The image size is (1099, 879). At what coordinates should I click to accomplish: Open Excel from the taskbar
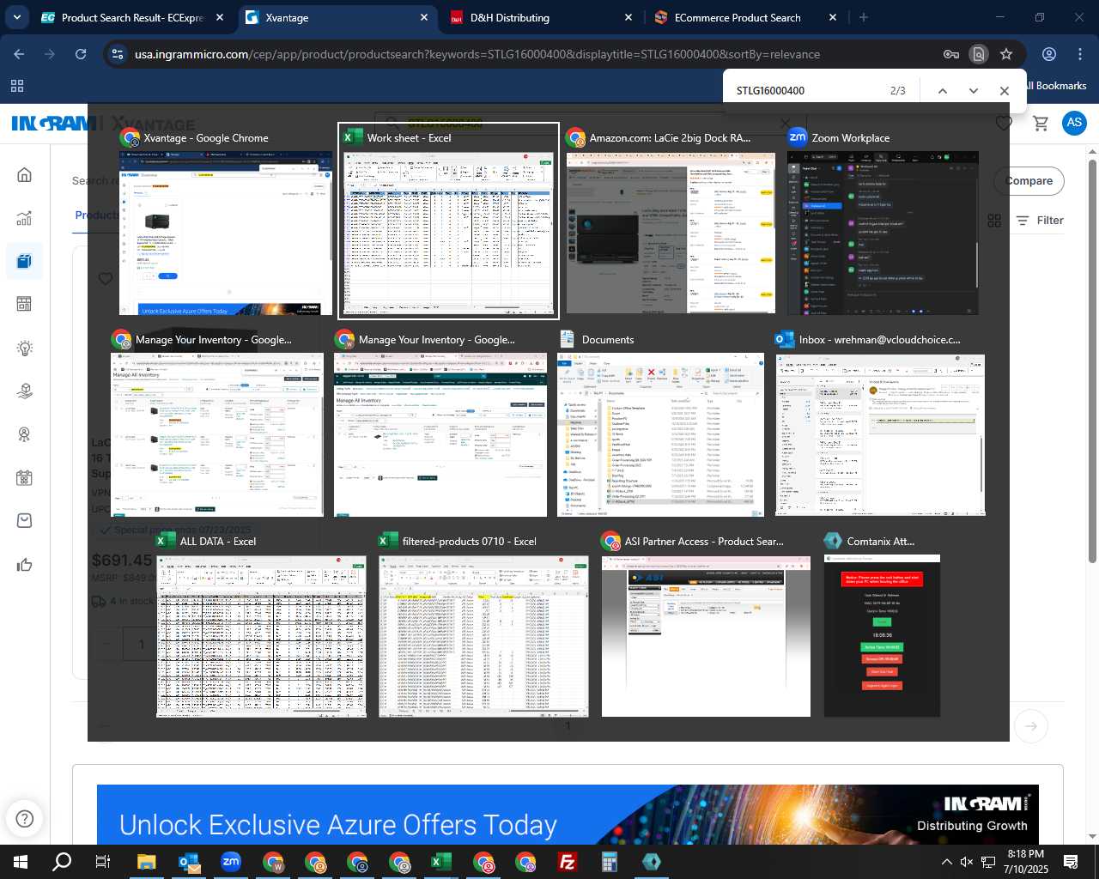coord(441,862)
